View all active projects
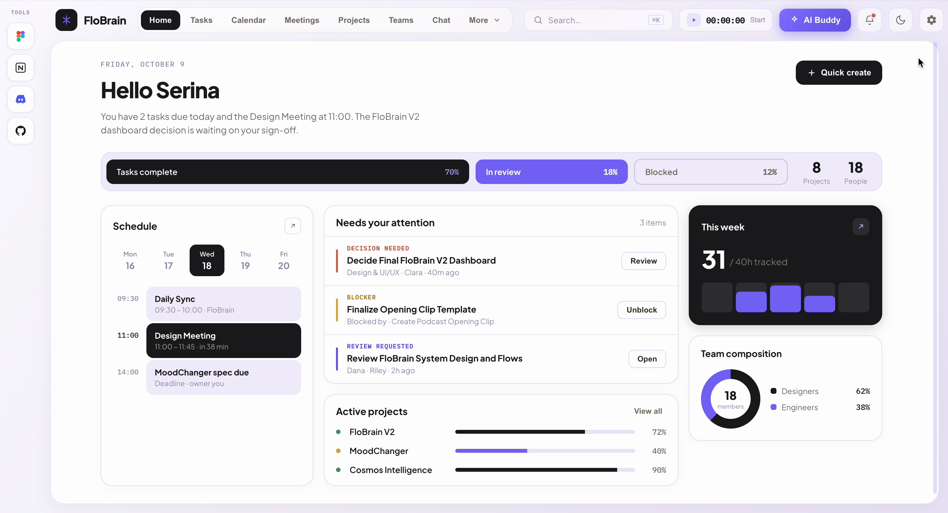The width and height of the screenshot is (948, 513). click(x=648, y=411)
